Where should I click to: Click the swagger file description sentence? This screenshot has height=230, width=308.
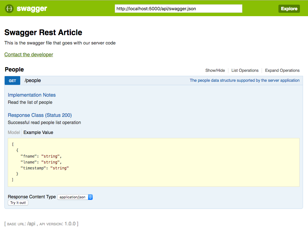[60, 43]
